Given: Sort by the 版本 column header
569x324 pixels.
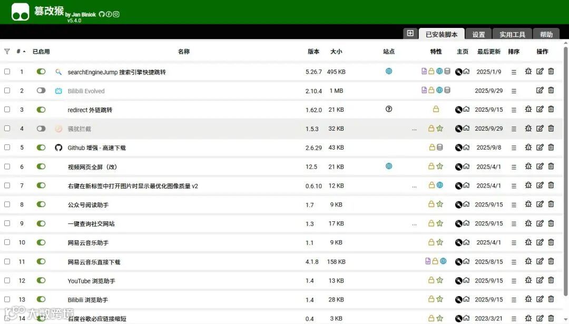Looking at the screenshot, I should click(313, 52).
